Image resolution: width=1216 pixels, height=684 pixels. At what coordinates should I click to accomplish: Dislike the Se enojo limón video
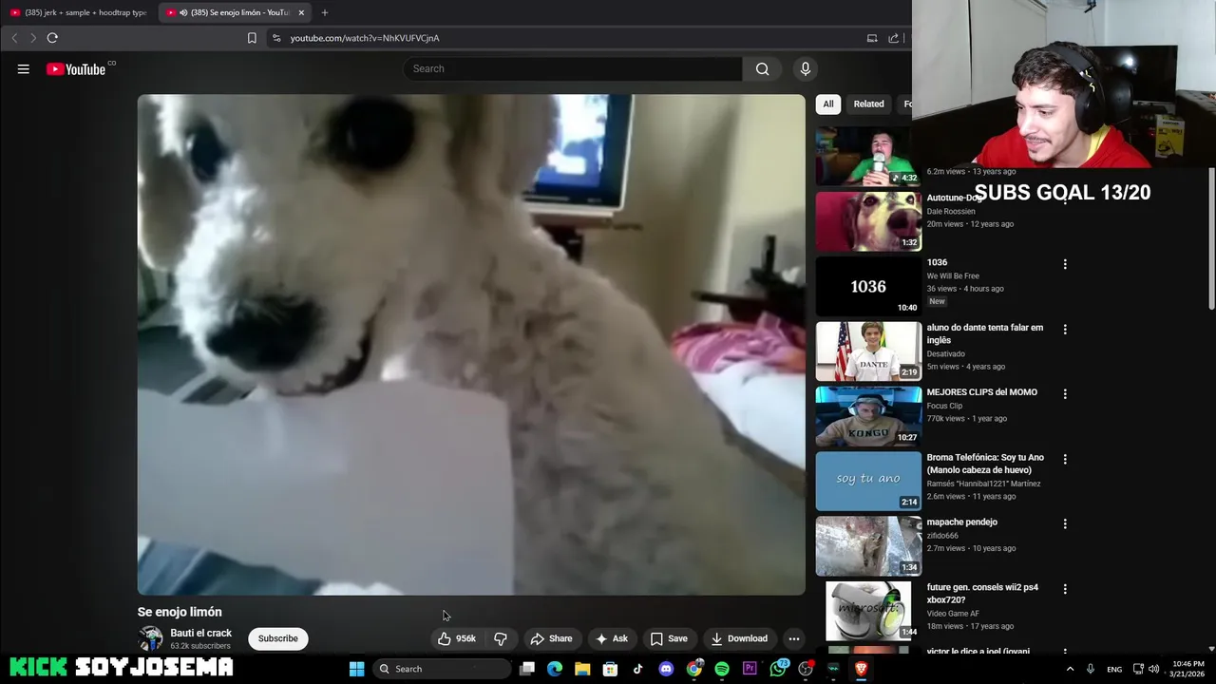point(501,638)
